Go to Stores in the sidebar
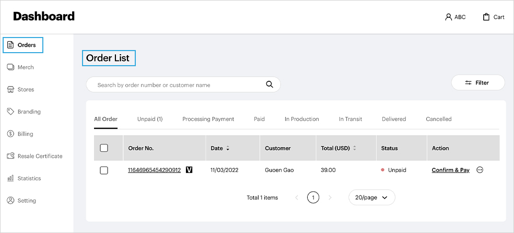The height and width of the screenshot is (233, 514). tap(26, 90)
